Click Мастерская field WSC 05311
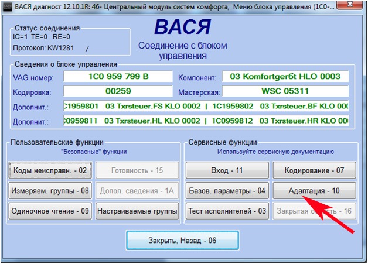Screen dimensions: 368x264 tap(285, 91)
